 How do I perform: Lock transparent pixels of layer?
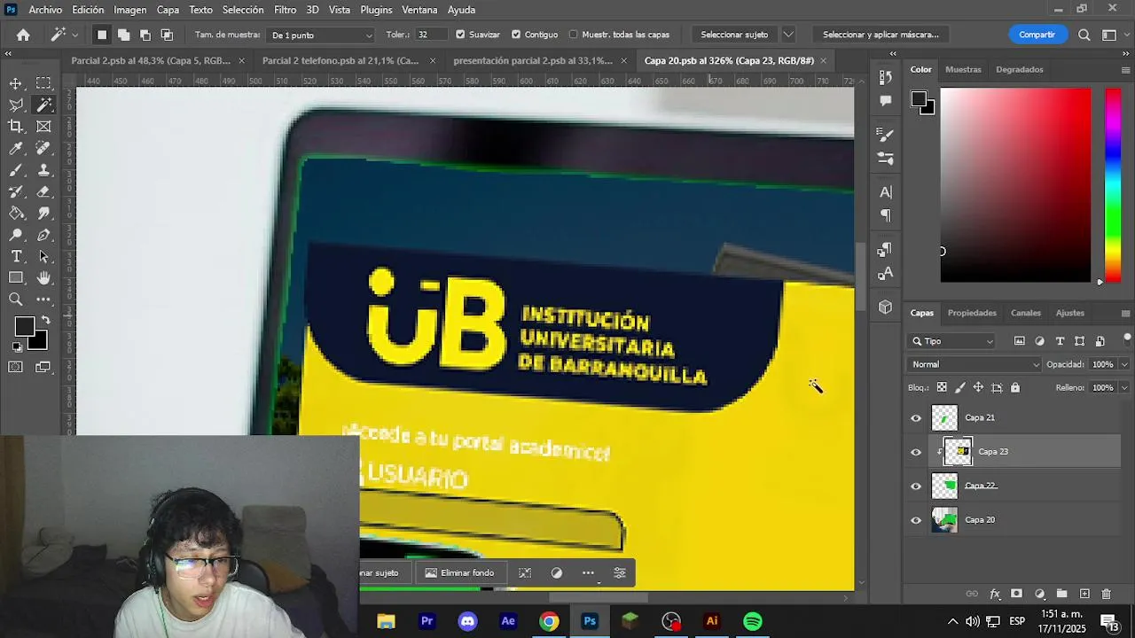(942, 387)
